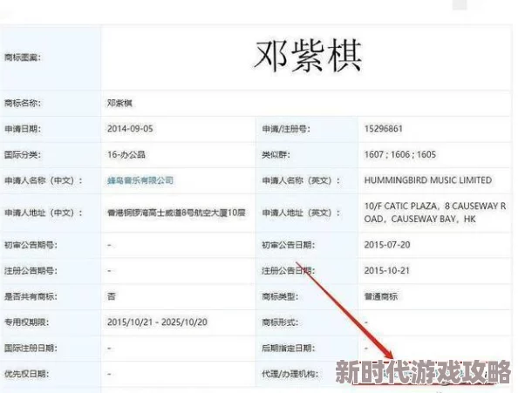Select trademark type value 普通商标
This screenshot has width=518, height=393.
click(381, 296)
